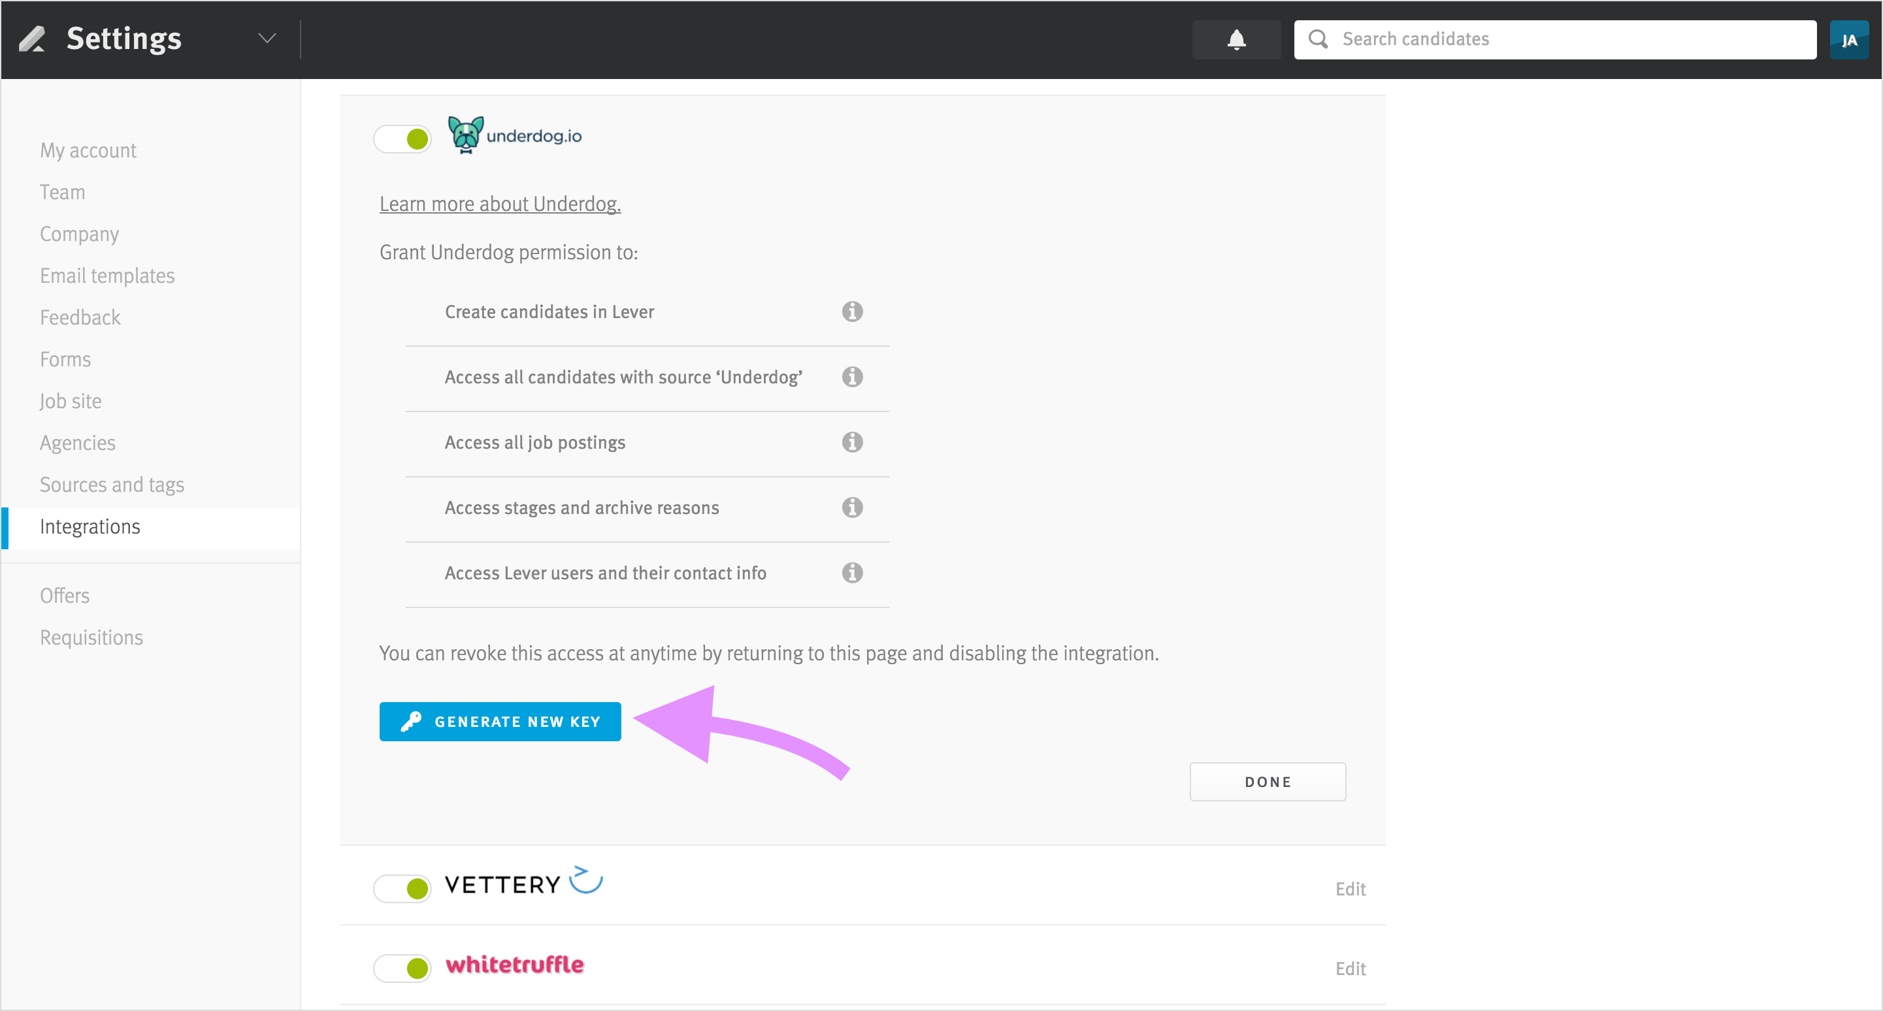
Task: Expand Edit for whitetruffle integration
Action: (1350, 969)
